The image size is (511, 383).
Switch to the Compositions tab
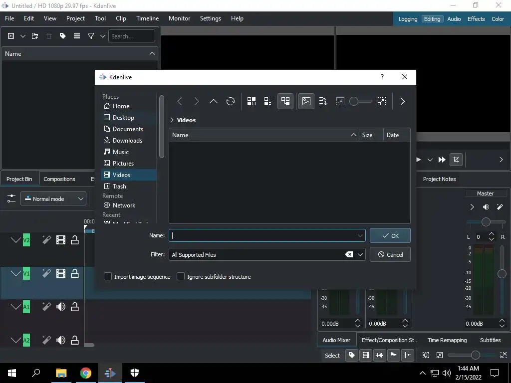pyautogui.click(x=59, y=179)
